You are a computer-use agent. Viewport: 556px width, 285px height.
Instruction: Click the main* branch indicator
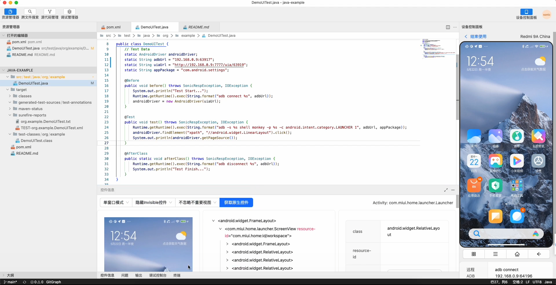[10, 282]
